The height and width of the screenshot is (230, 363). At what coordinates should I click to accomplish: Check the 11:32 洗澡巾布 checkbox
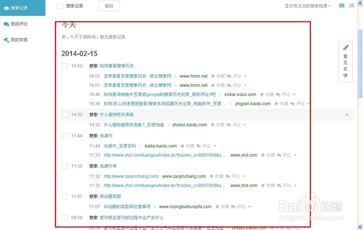coord(65,166)
